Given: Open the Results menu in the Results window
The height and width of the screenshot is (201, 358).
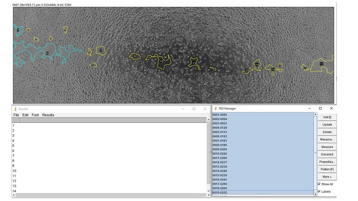Looking at the screenshot, I should pos(48,115).
